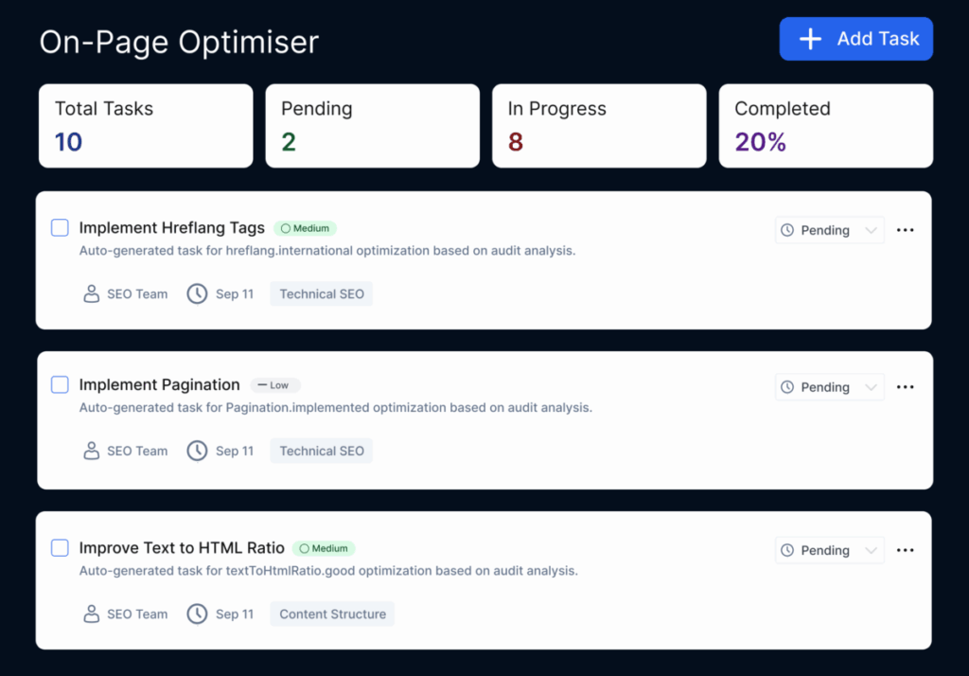Click the person icon in the Text to HTML Ratio task
This screenshot has height=676, width=969.
click(x=92, y=614)
